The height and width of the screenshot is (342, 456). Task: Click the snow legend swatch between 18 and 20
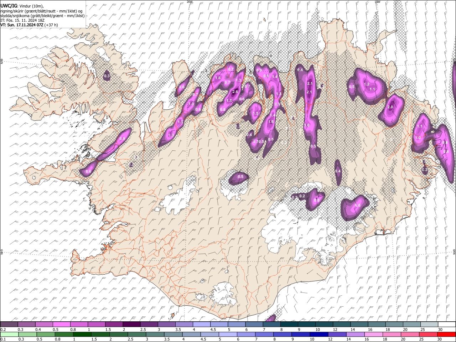[x=394, y=324]
